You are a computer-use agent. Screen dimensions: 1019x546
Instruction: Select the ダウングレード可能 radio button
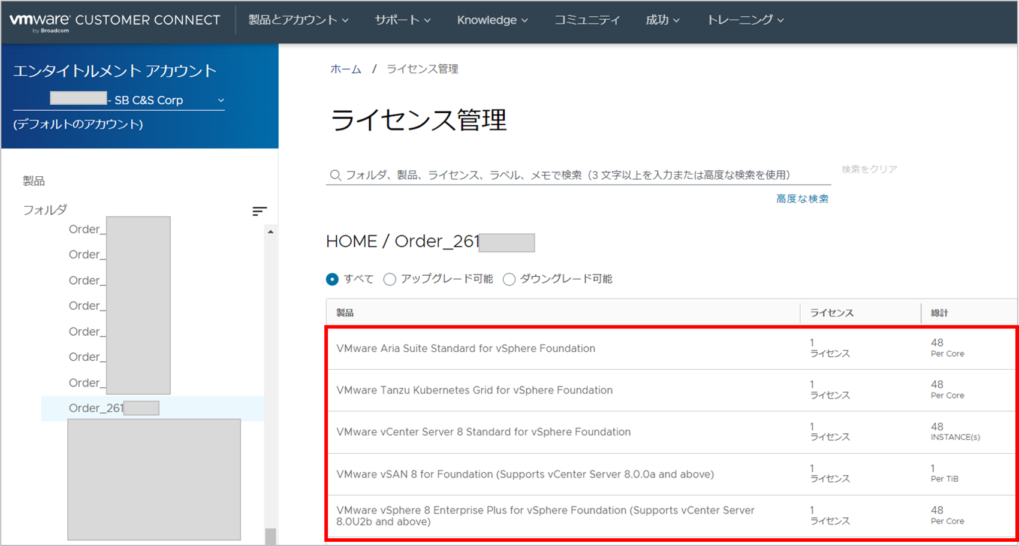(x=509, y=279)
